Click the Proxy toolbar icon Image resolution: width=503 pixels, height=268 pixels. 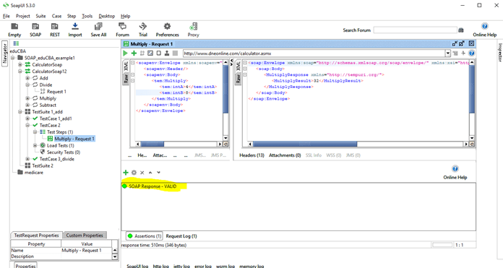click(x=194, y=30)
